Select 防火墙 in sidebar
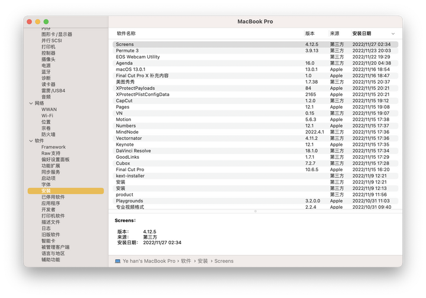426x298 pixels. pyautogui.click(x=49, y=135)
